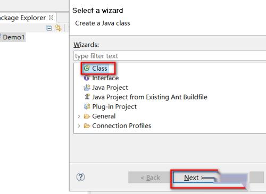Pick the Ant Buildfile project icon
Viewport: 266px width, 194px height.
tap(87, 97)
